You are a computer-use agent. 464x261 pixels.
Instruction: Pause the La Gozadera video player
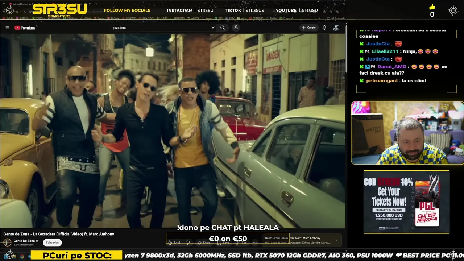pyautogui.click(x=173, y=130)
